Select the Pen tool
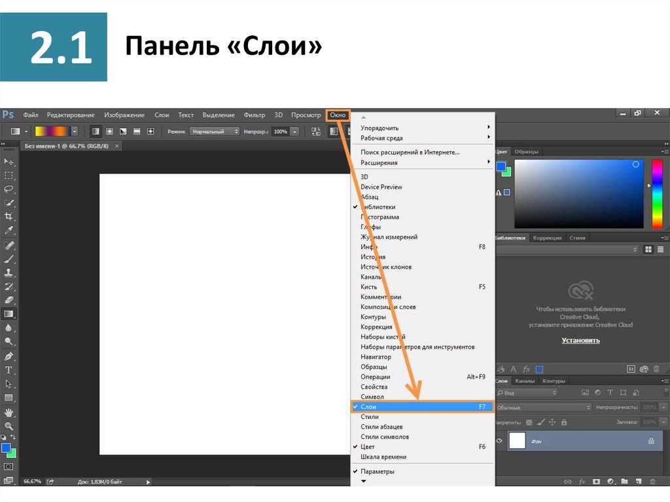 click(x=9, y=357)
